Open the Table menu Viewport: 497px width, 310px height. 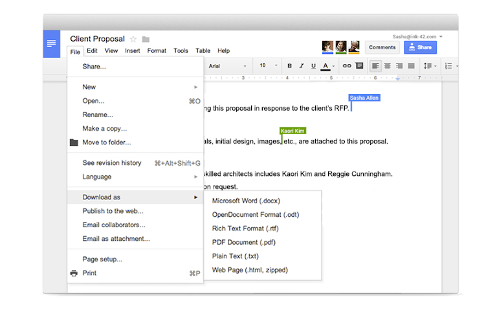203,50
